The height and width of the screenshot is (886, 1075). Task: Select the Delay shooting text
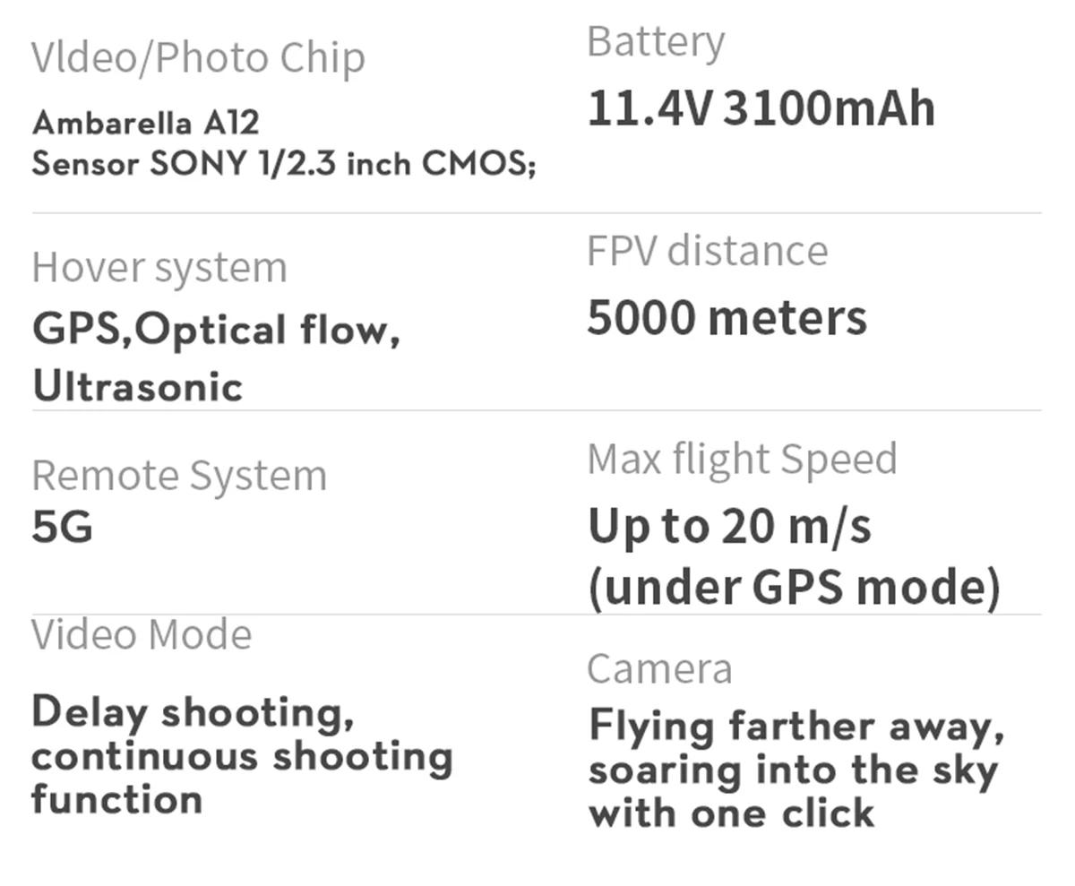click(x=193, y=712)
